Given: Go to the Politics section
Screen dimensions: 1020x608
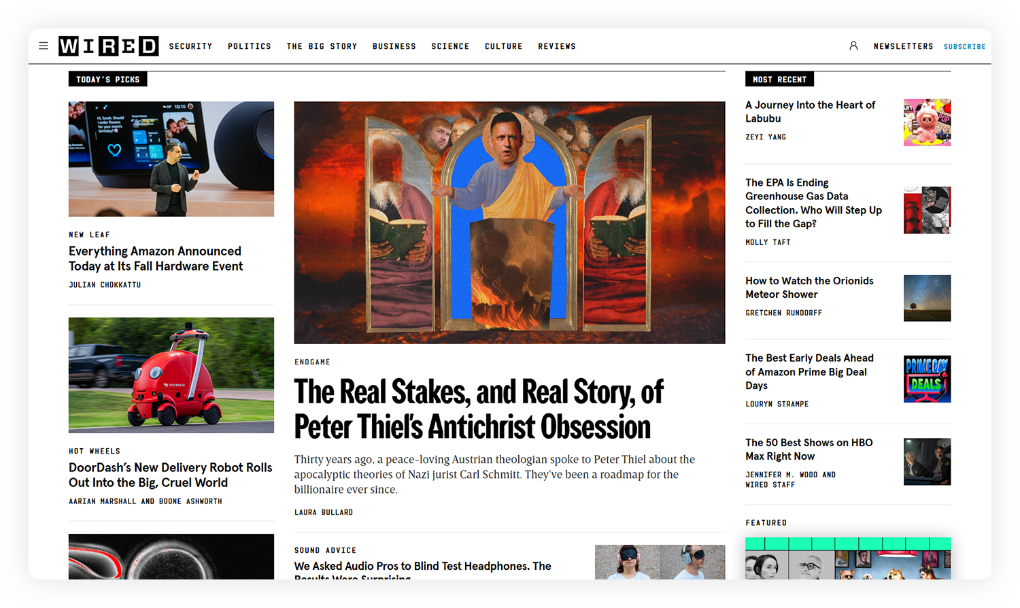Looking at the screenshot, I should (250, 46).
